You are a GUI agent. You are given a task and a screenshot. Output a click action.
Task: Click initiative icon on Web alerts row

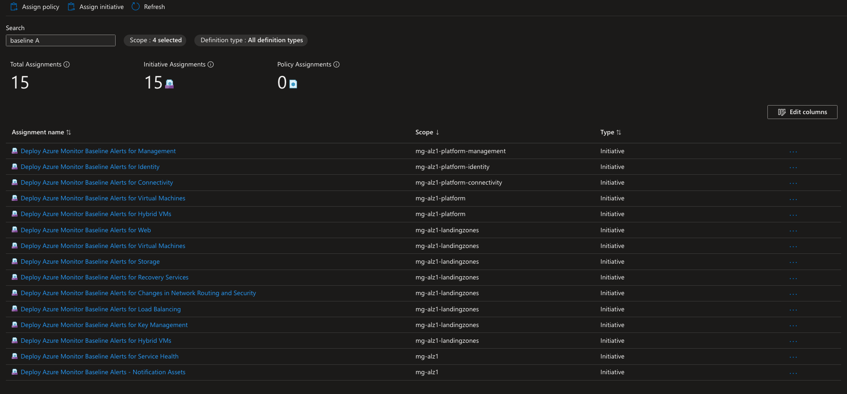[15, 230]
